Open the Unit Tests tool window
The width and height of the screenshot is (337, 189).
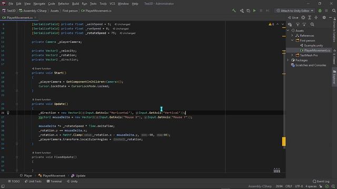tap(33, 181)
